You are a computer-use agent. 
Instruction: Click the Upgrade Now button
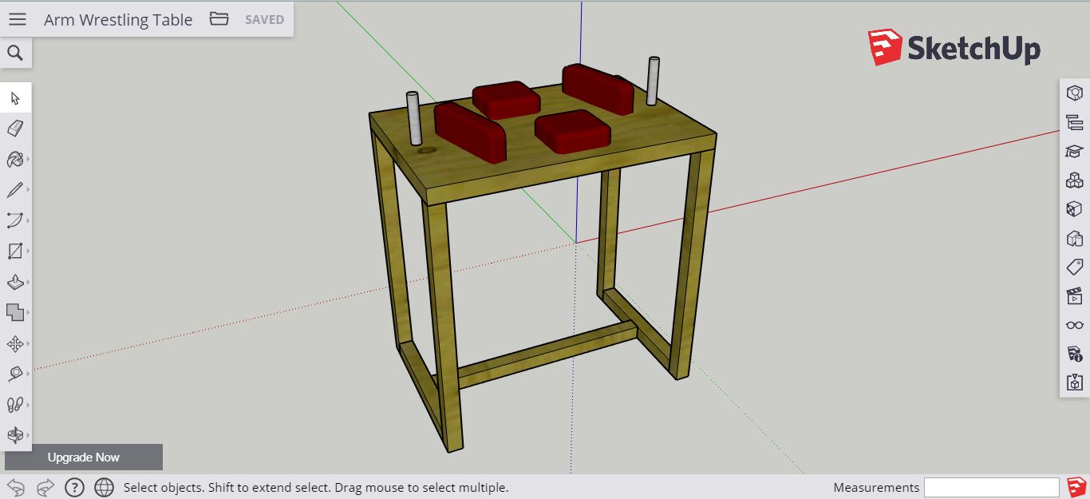pyautogui.click(x=82, y=457)
